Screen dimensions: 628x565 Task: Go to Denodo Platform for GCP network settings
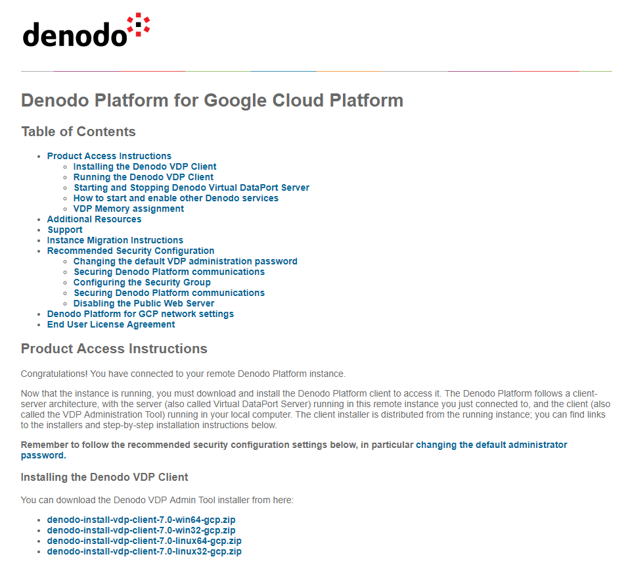pyautogui.click(x=140, y=314)
